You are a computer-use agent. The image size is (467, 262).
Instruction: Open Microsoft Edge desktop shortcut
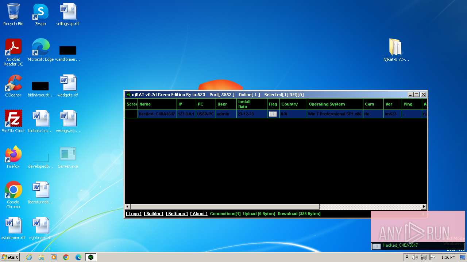[40, 50]
